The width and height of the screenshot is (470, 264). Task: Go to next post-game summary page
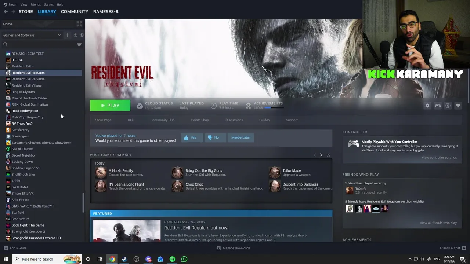click(x=321, y=155)
